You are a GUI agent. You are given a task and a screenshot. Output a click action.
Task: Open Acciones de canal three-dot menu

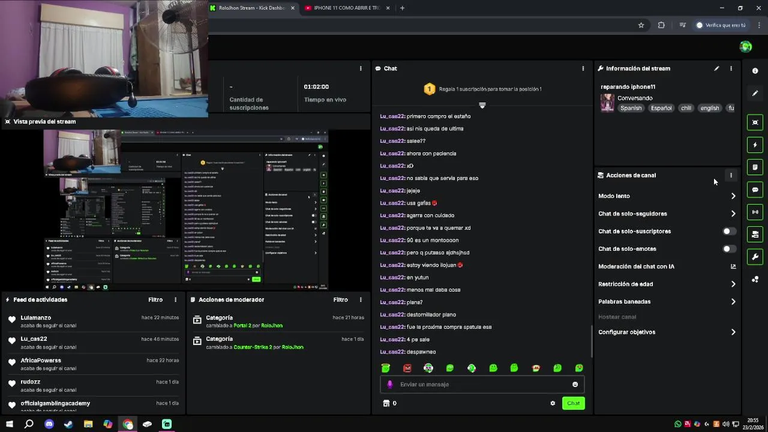coord(731,175)
